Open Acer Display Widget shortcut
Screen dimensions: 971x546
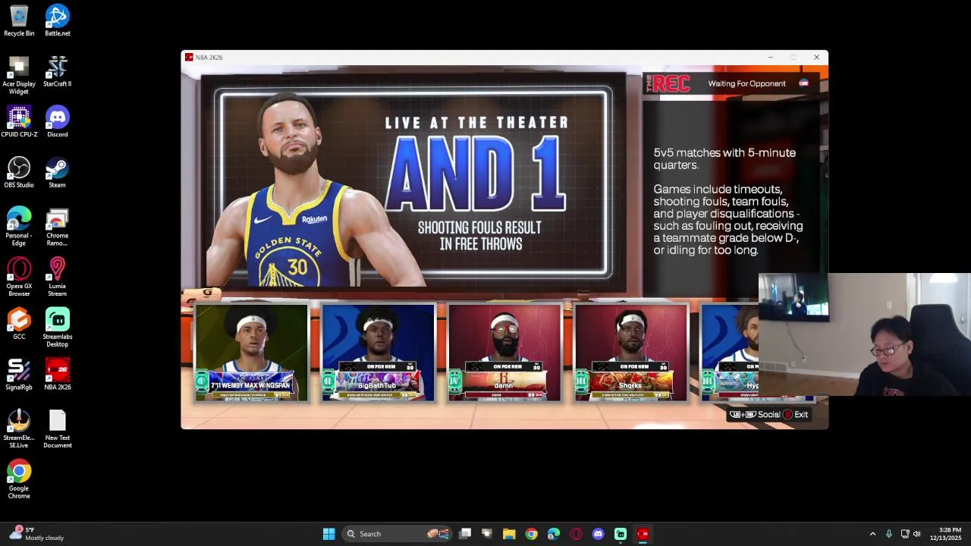(19, 75)
